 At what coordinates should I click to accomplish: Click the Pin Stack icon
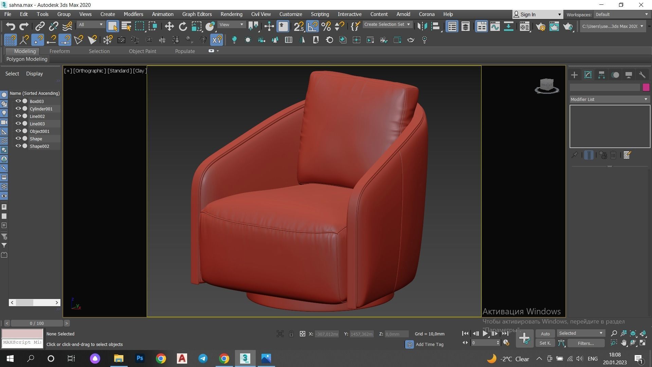point(575,155)
